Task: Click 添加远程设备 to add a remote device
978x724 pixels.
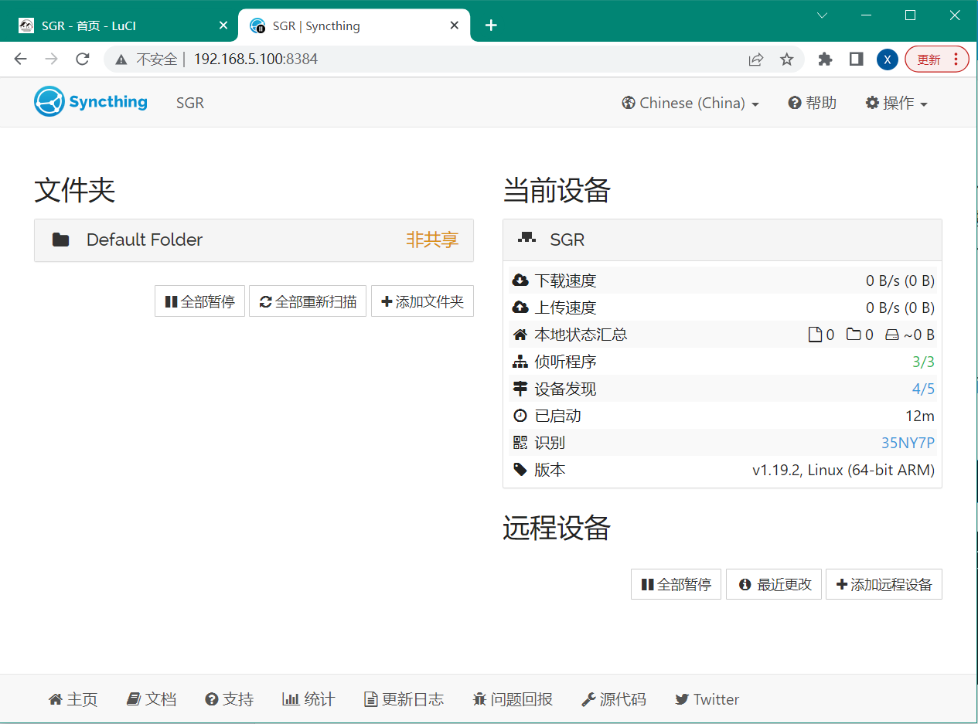Action: (x=884, y=584)
